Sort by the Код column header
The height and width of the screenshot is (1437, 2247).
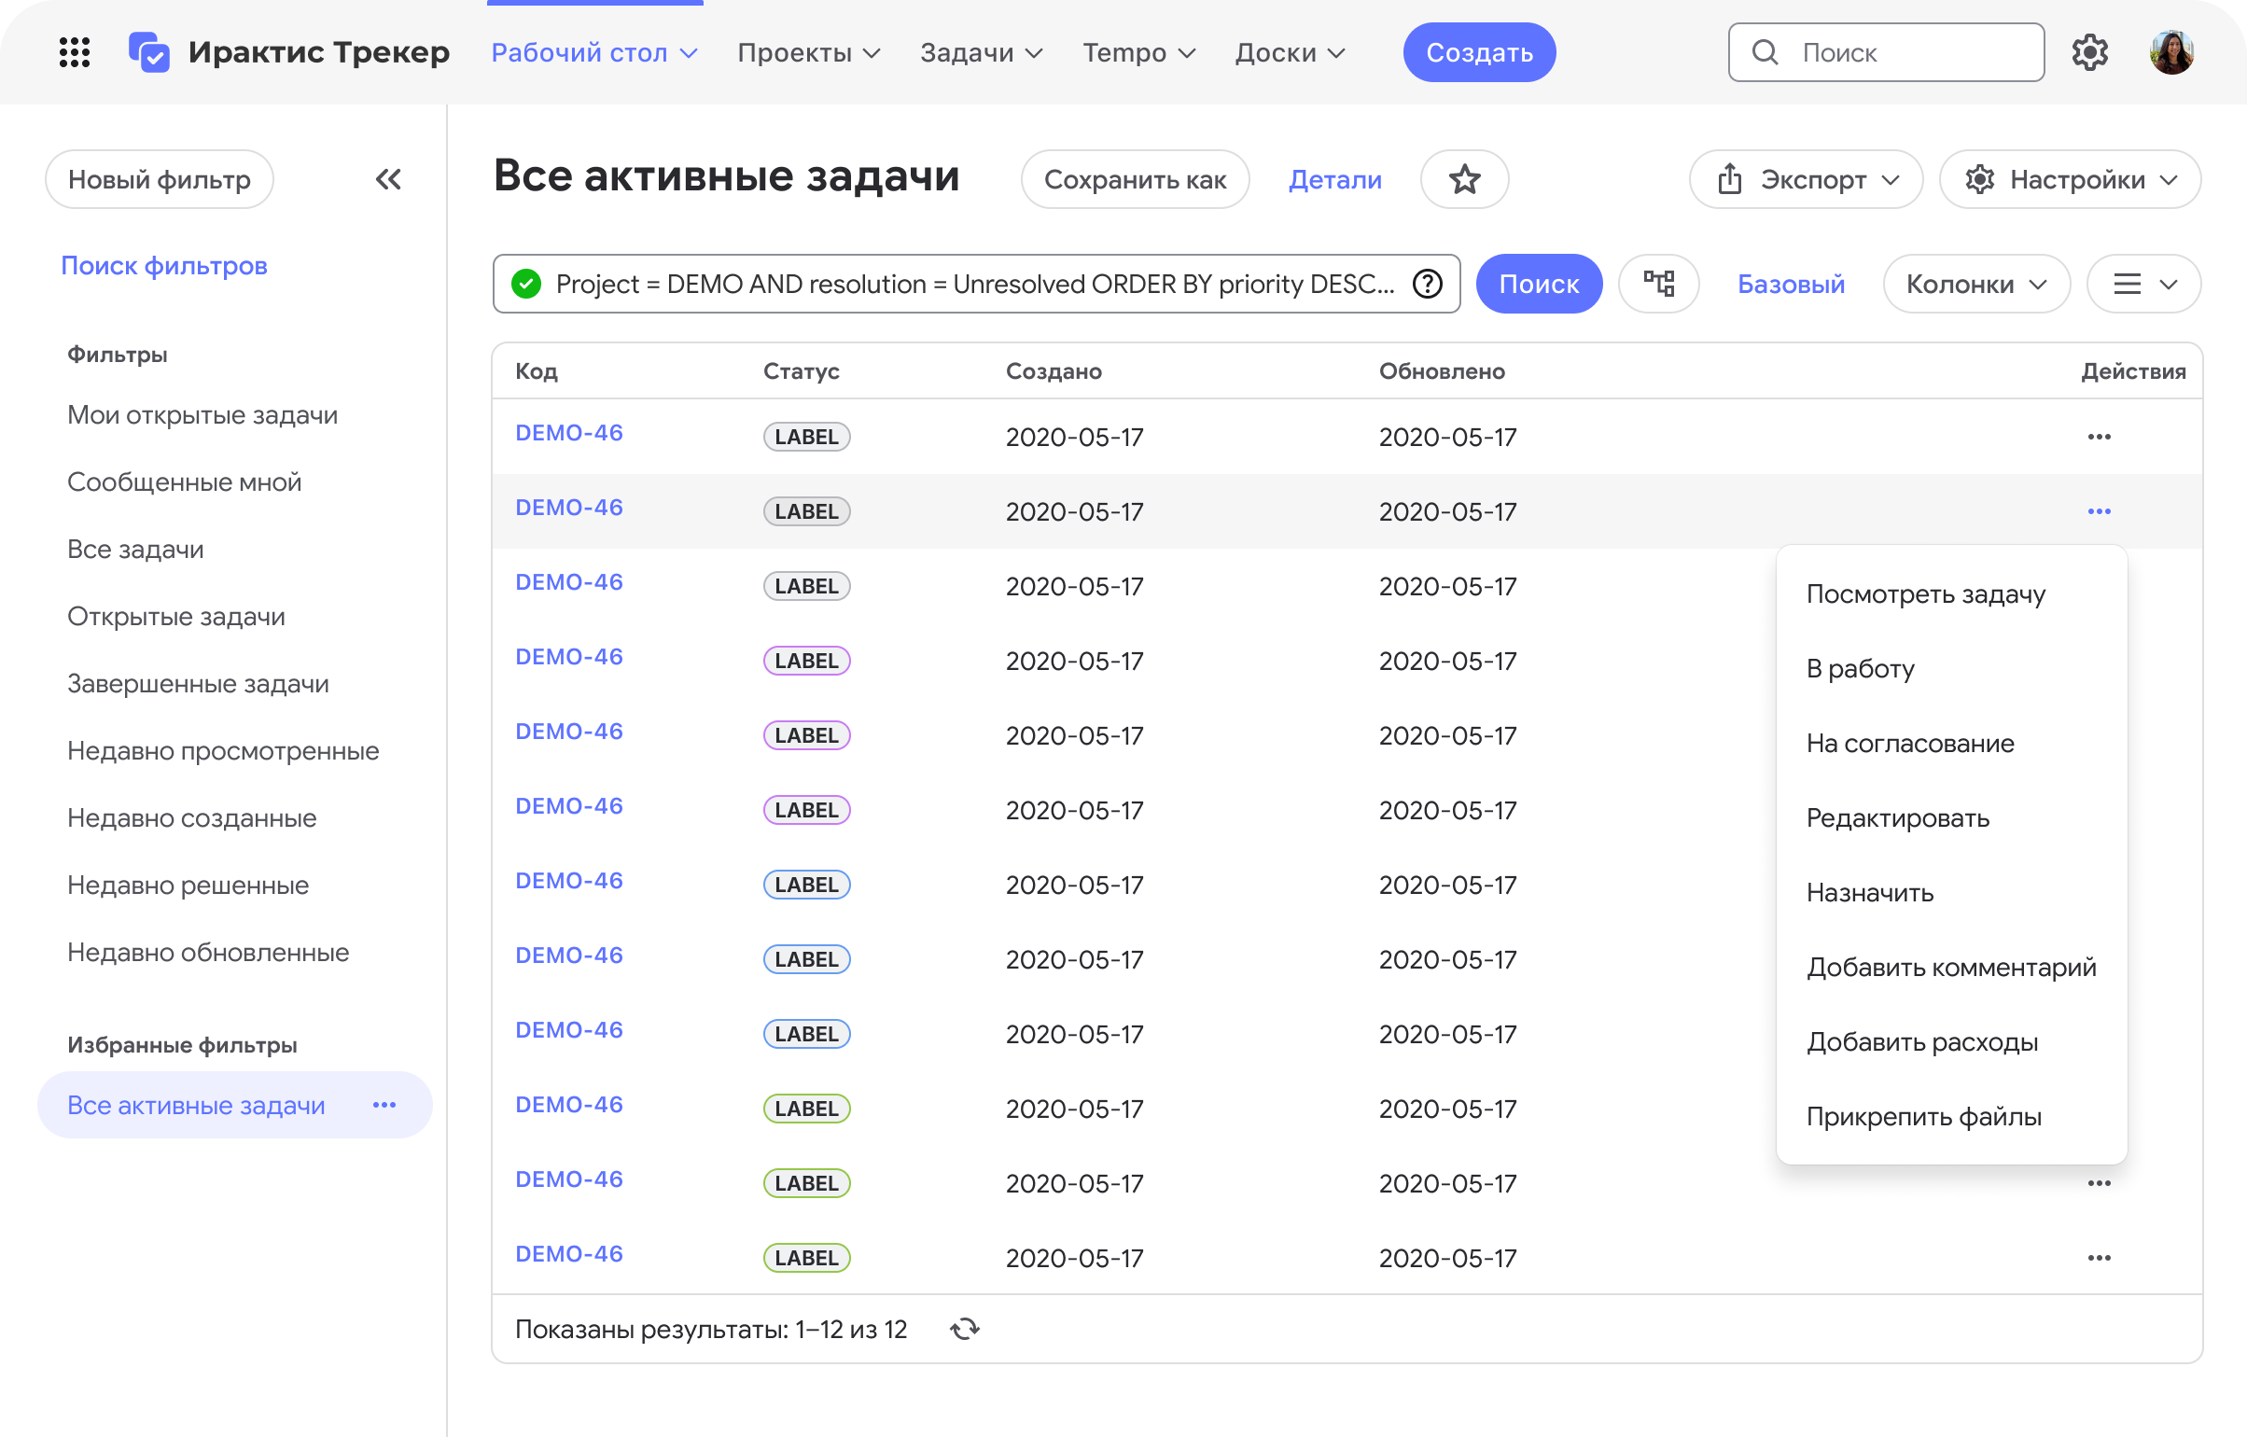tap(537, 371)
